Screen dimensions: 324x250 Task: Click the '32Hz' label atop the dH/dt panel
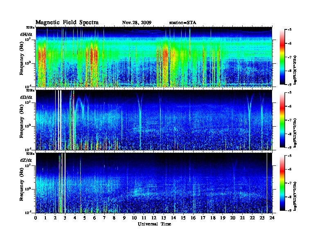click(x=30, y=27)
